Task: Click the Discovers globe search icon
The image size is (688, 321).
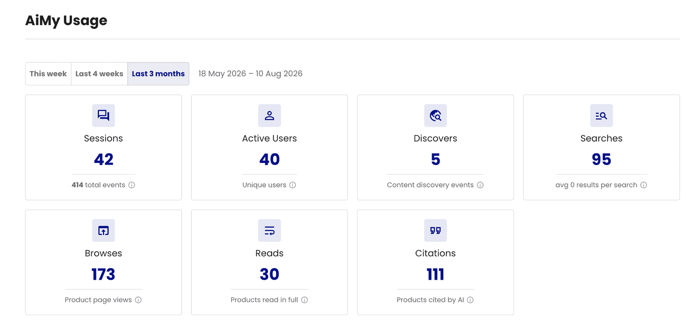Action: coord(435,115)
